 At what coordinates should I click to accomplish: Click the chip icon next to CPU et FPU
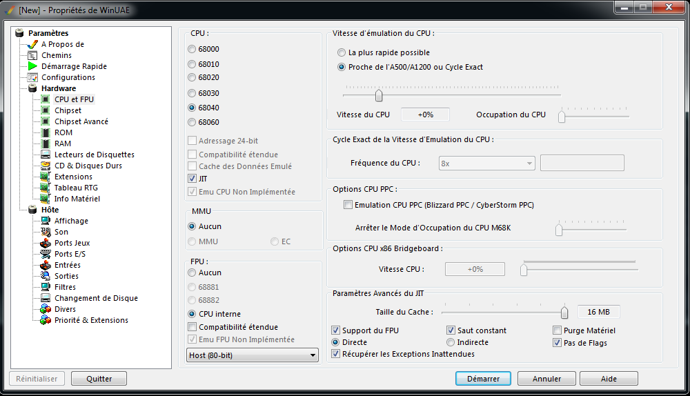[x=46, y=99]
